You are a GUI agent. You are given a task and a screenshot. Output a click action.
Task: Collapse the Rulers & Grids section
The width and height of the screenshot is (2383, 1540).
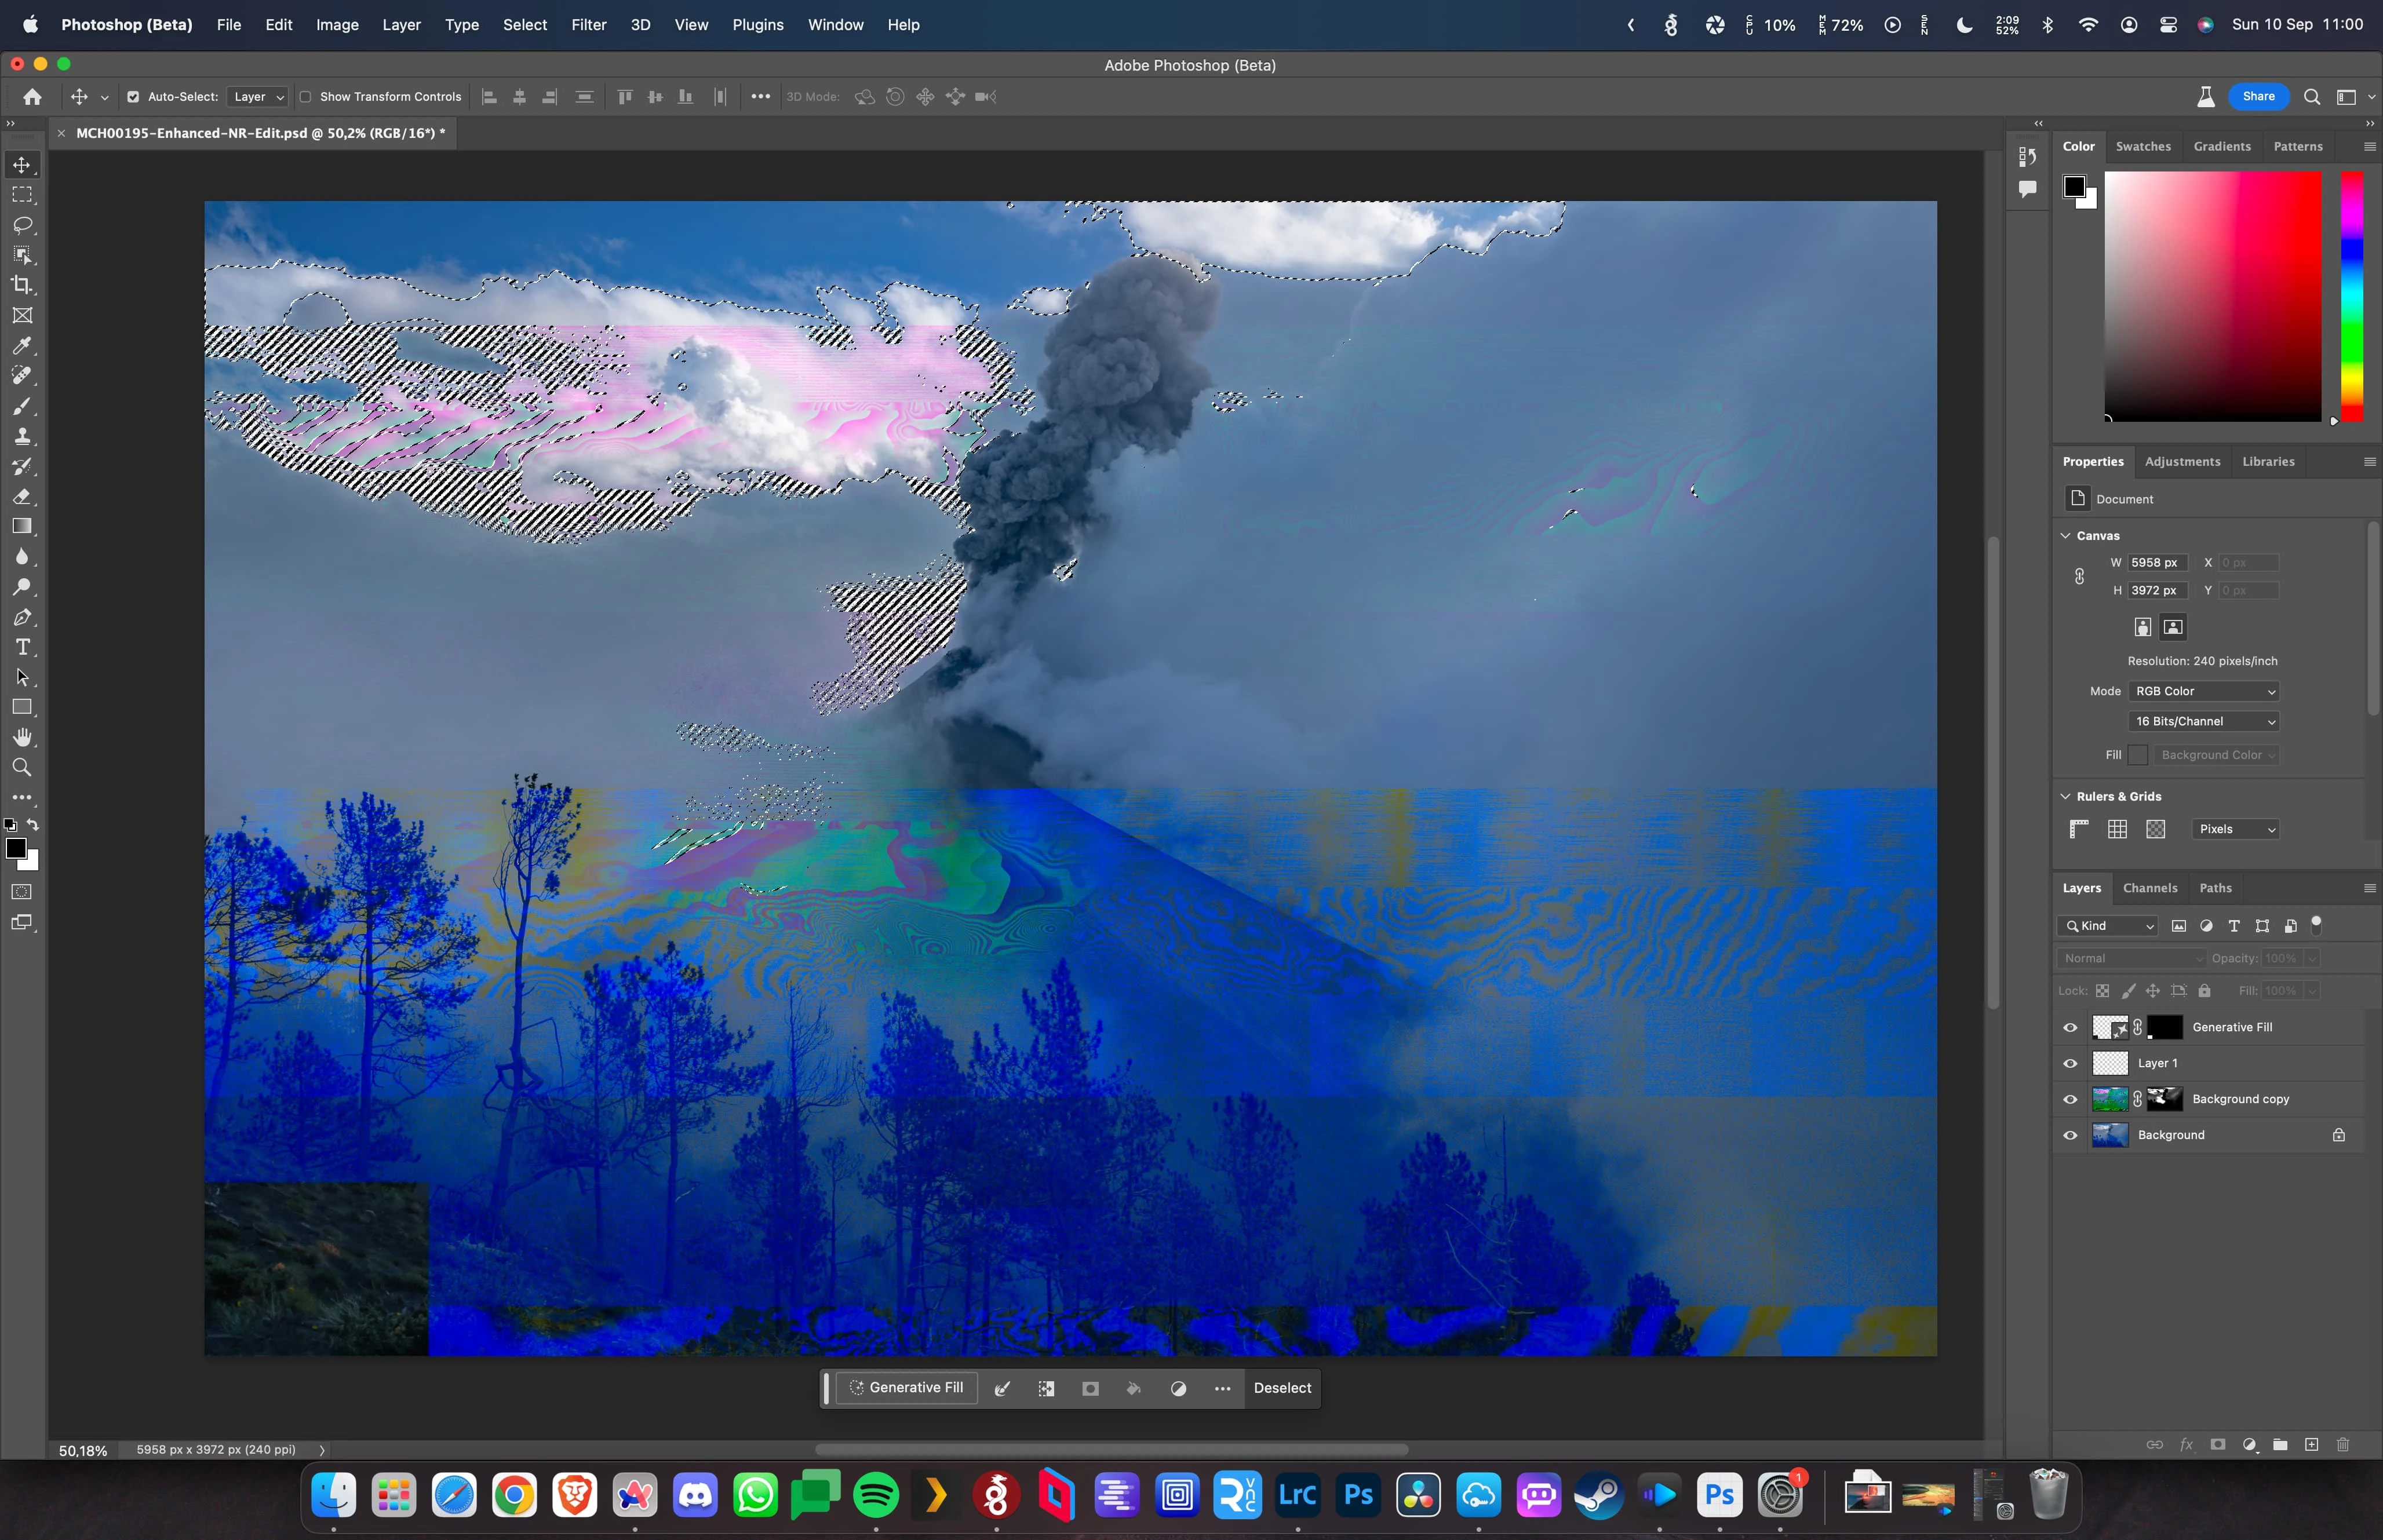(2066, 796)
